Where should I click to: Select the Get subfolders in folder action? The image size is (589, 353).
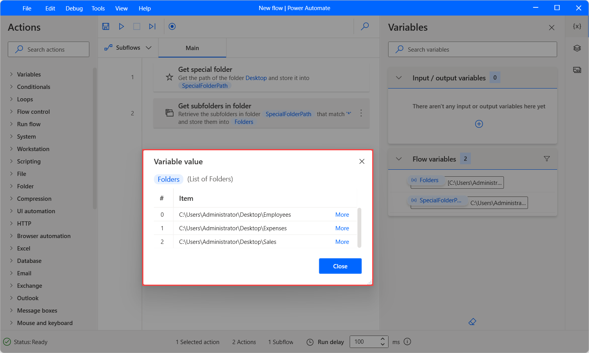pyautogui.click(x=261, y=113)
